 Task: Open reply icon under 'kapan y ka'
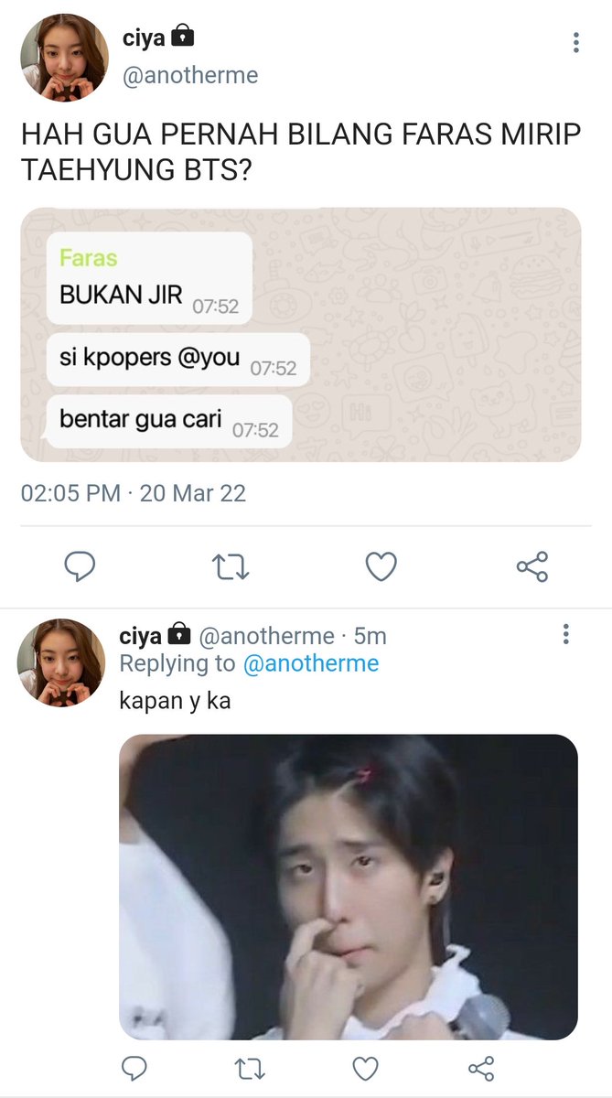(x=134, y=1068)
